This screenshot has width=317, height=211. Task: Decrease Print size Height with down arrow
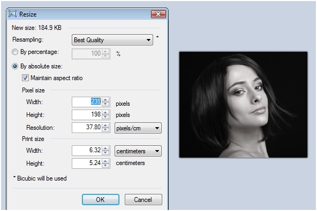coord(105,166)
